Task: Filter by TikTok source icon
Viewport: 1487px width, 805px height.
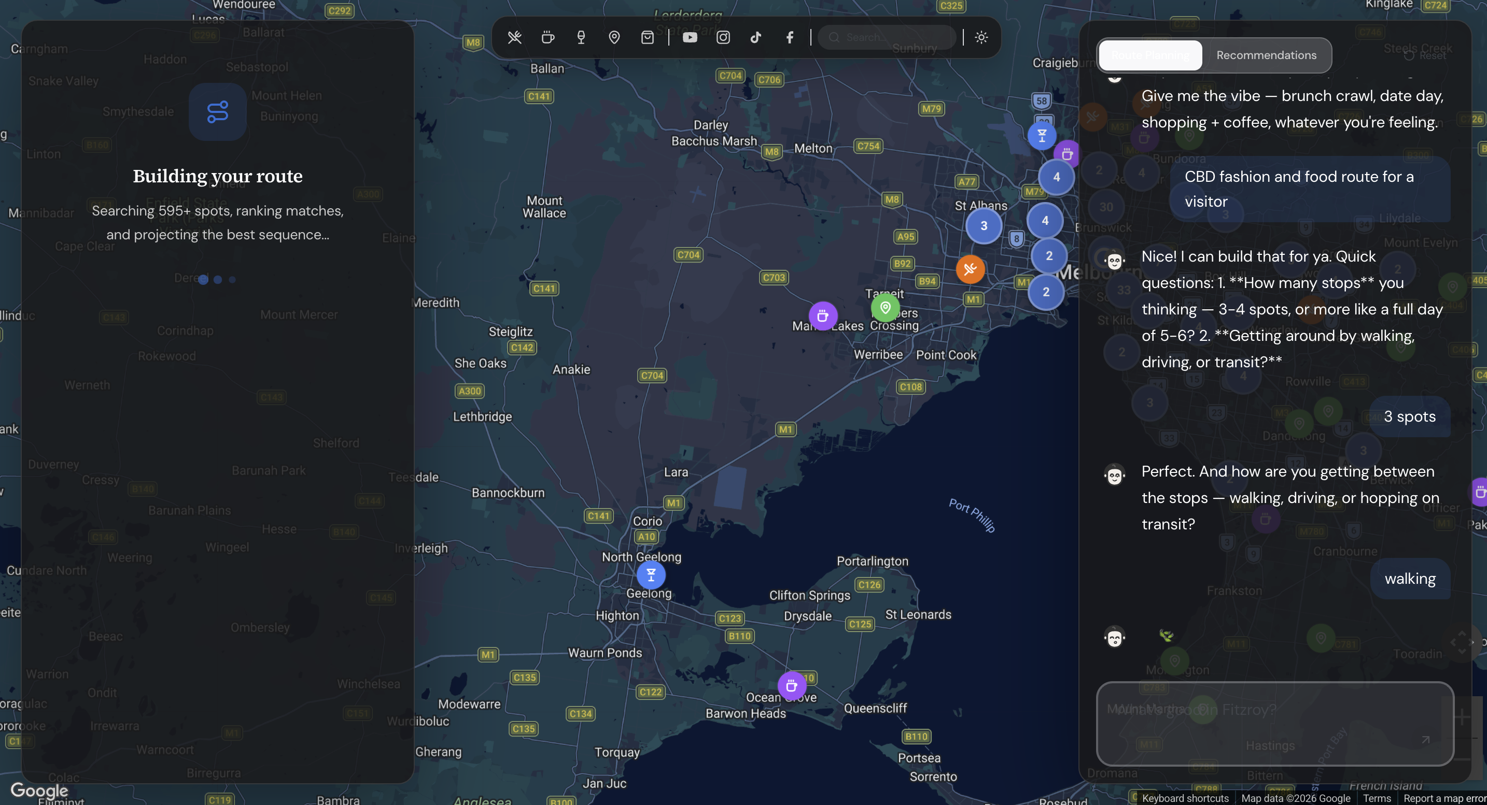Action: click(x=755, y=37)
